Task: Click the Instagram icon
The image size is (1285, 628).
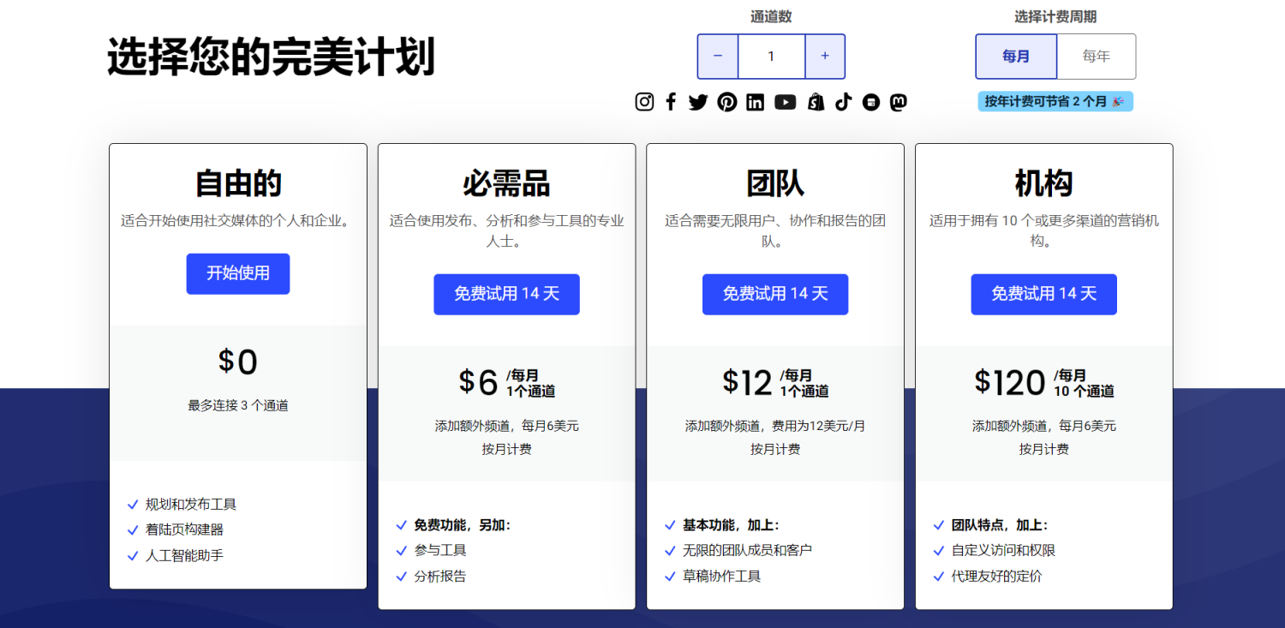Action: [644, 102]
